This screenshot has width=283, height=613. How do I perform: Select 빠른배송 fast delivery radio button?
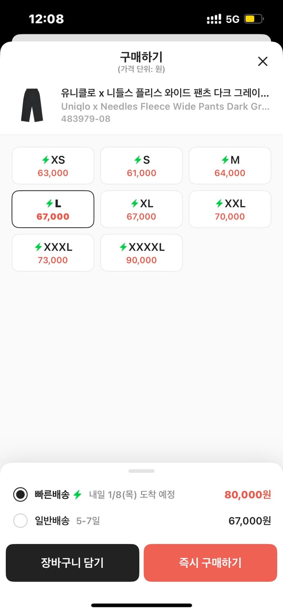(x=20, y=494)
